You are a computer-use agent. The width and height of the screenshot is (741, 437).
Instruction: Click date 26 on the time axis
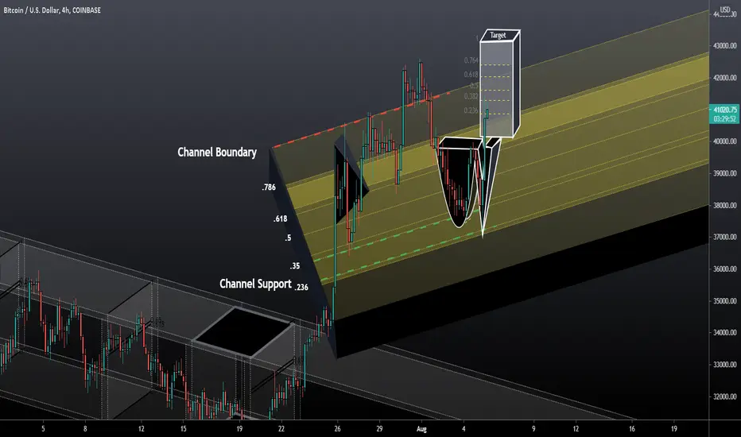337,429
